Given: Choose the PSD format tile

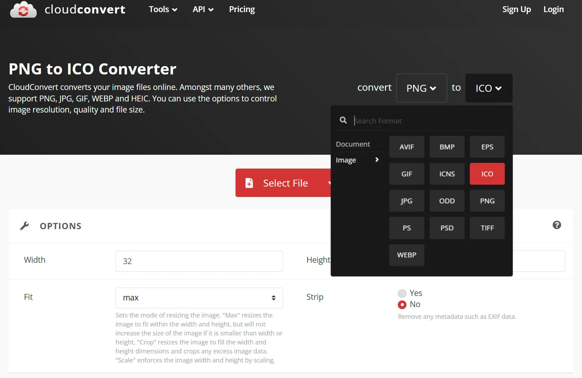Looking at the screenshot, I should coord(447,228).
